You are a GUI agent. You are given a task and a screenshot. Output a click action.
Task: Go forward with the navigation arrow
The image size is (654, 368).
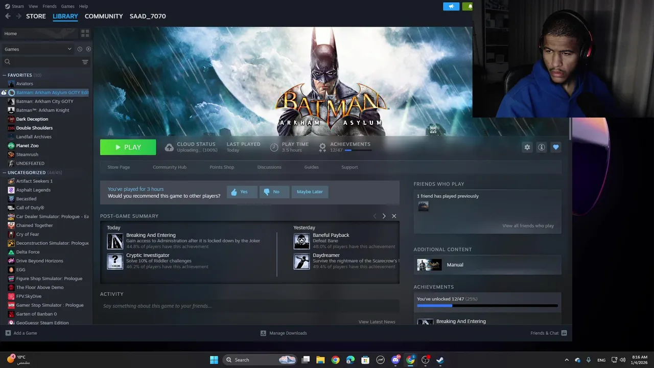pos(18,16)
